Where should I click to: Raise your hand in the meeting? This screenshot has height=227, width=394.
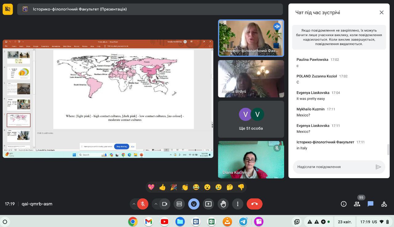(223, 204)
